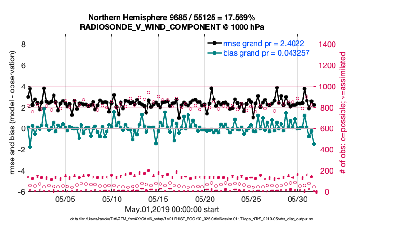
Task: Click the 05/10 x-axis tick label
Action: [x=112, y=199]
